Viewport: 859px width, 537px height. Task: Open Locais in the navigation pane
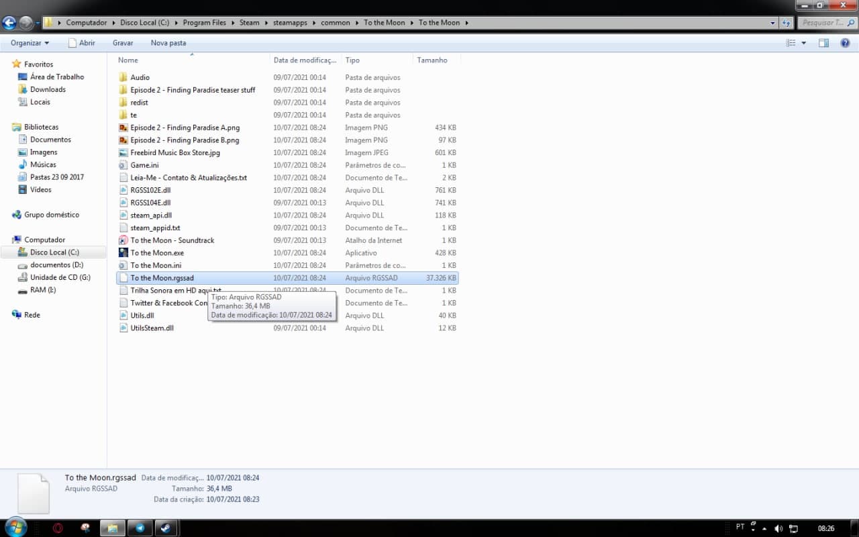click(40, 102)
